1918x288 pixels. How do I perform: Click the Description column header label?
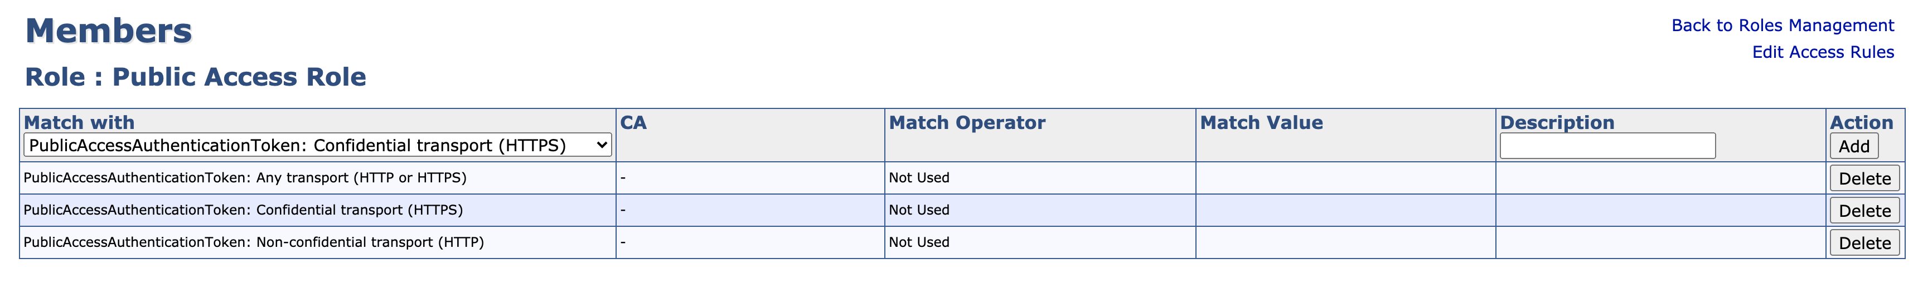pyautogui.click(x=1556, y=122)
